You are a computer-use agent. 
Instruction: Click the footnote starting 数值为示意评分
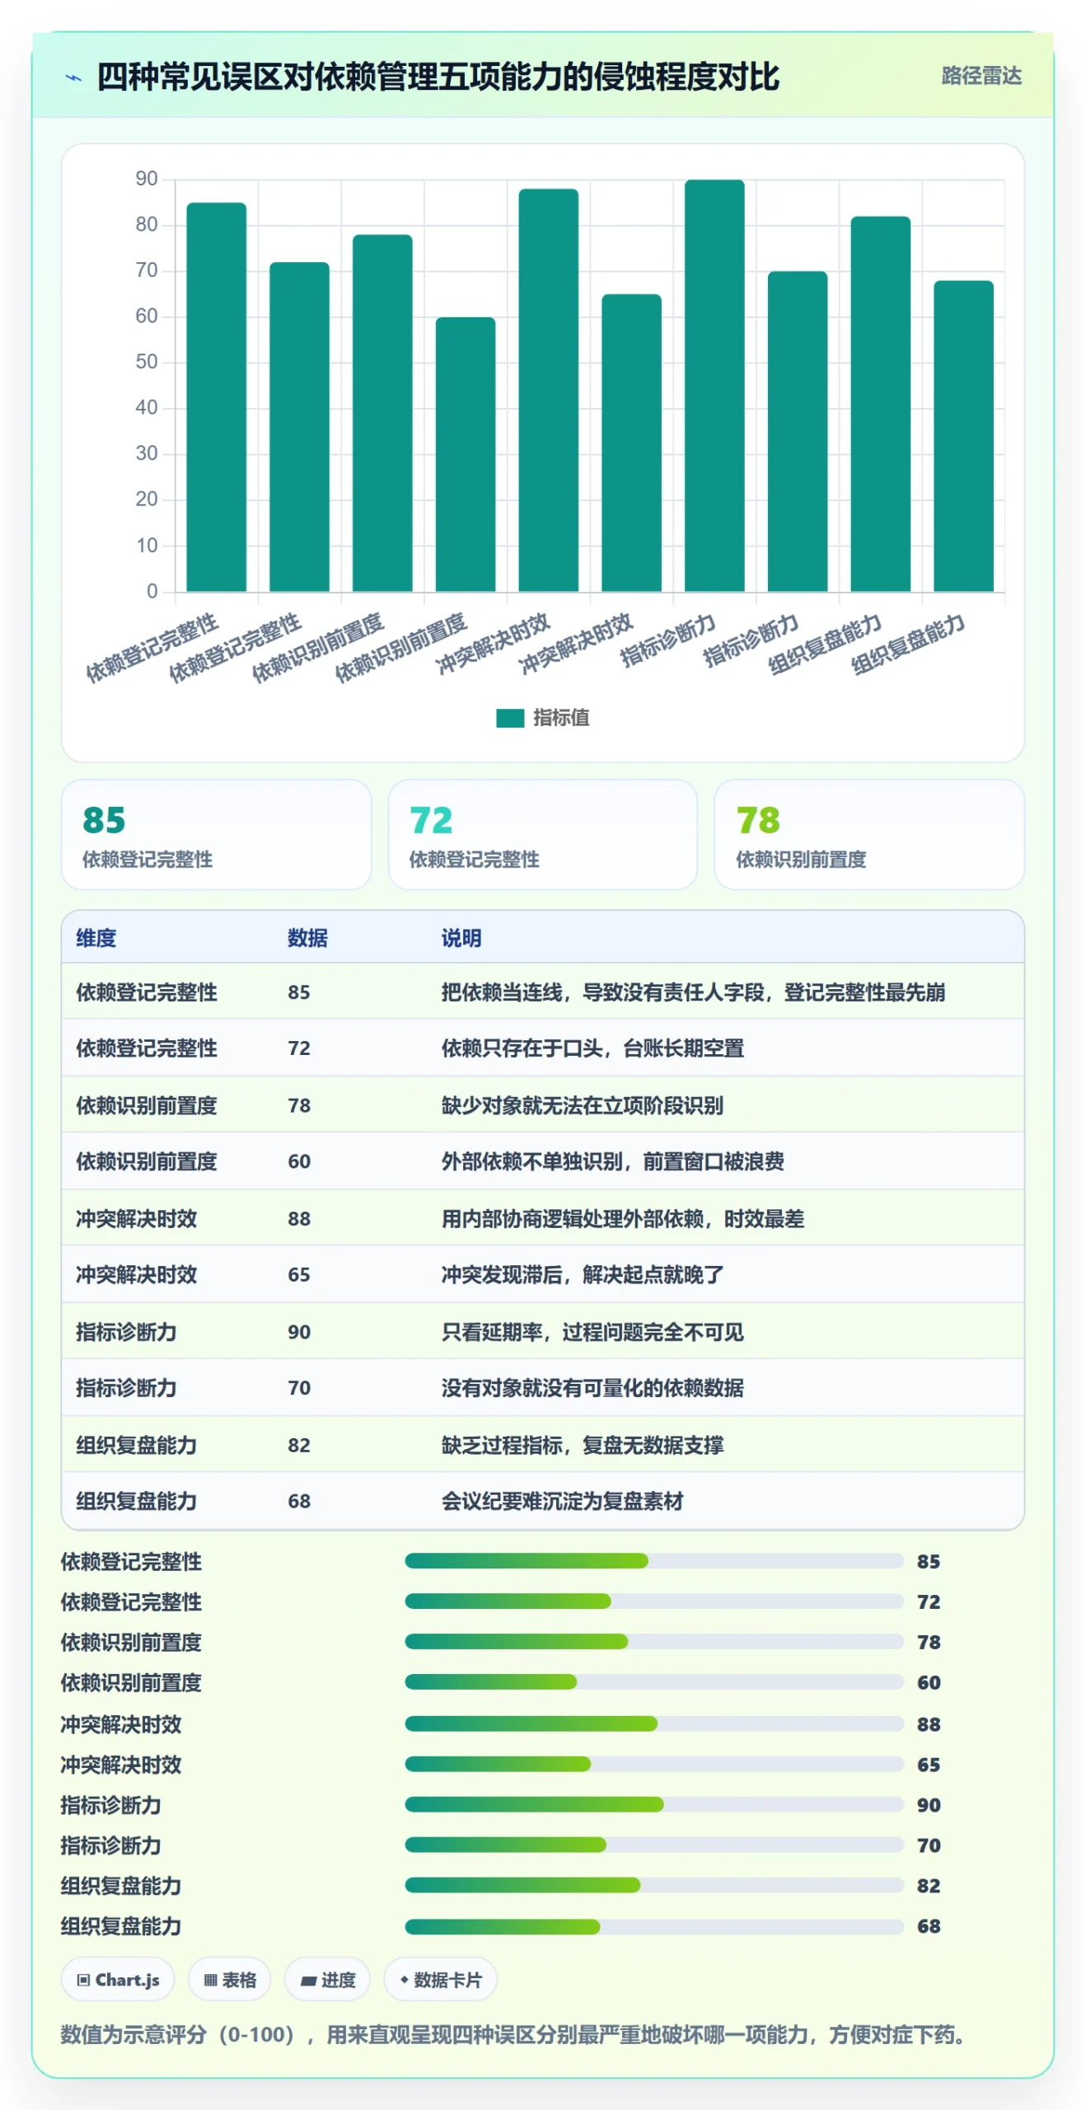[x=513, y=2034]
